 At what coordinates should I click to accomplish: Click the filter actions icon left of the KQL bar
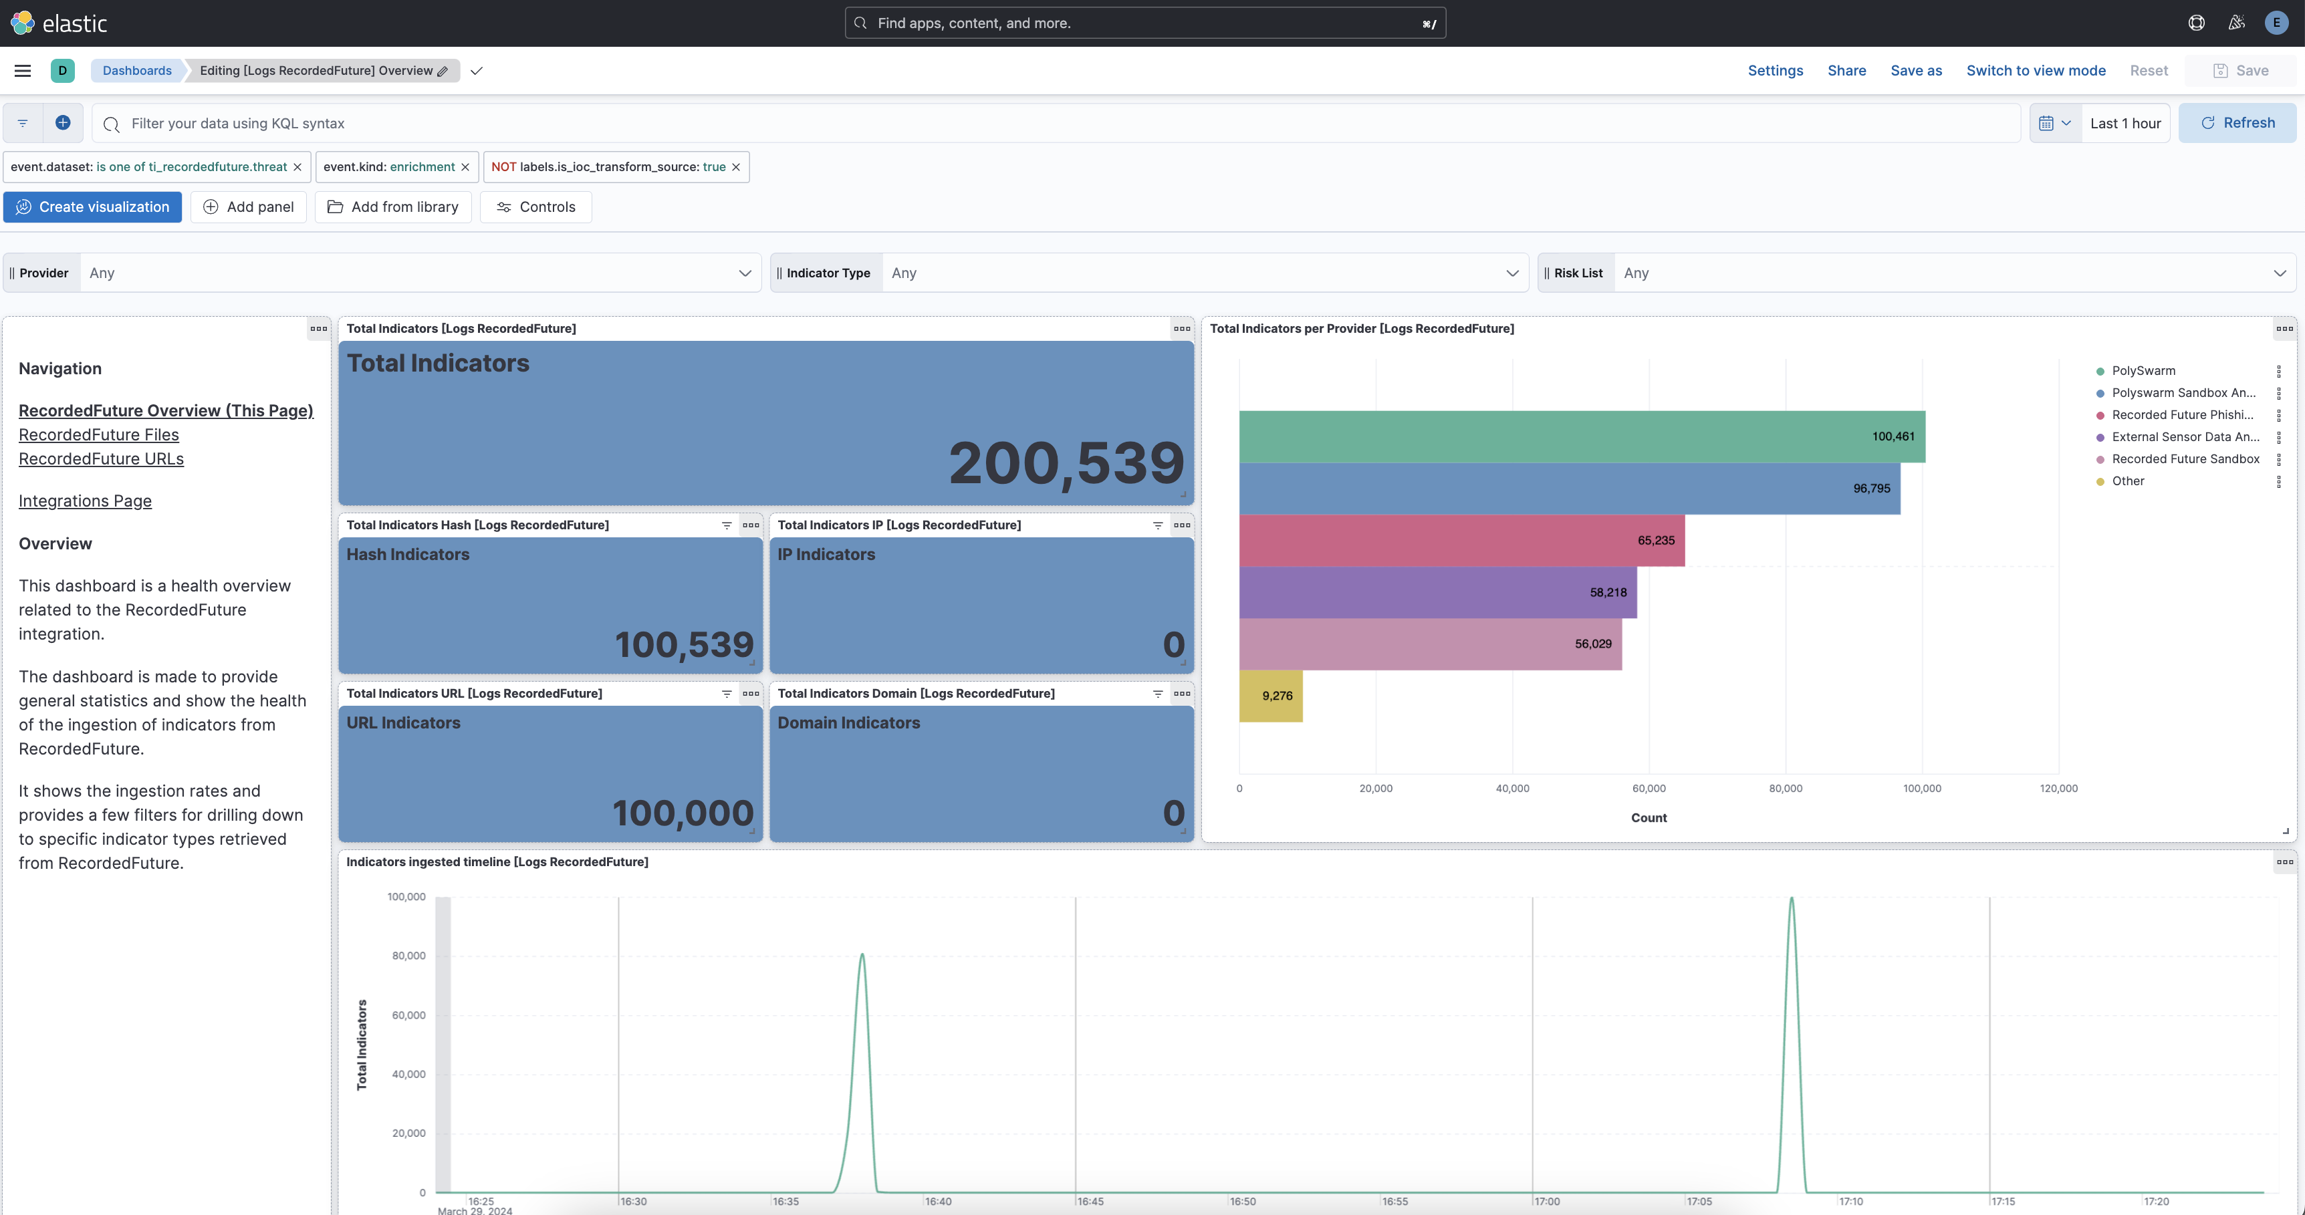point(22,122)
